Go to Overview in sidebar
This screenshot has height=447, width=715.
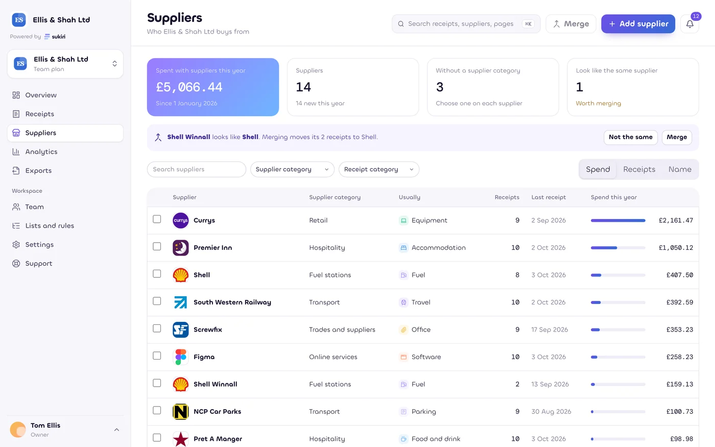pyautogui.click(x=65, y=95)
